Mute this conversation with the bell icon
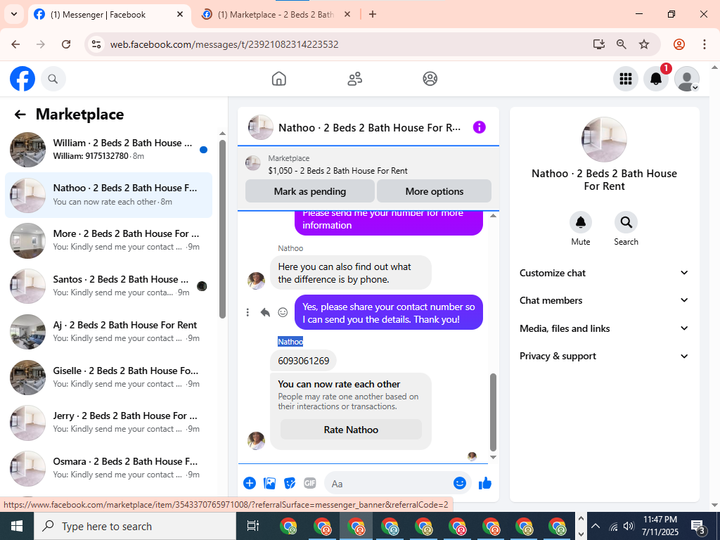 [580, 222]
